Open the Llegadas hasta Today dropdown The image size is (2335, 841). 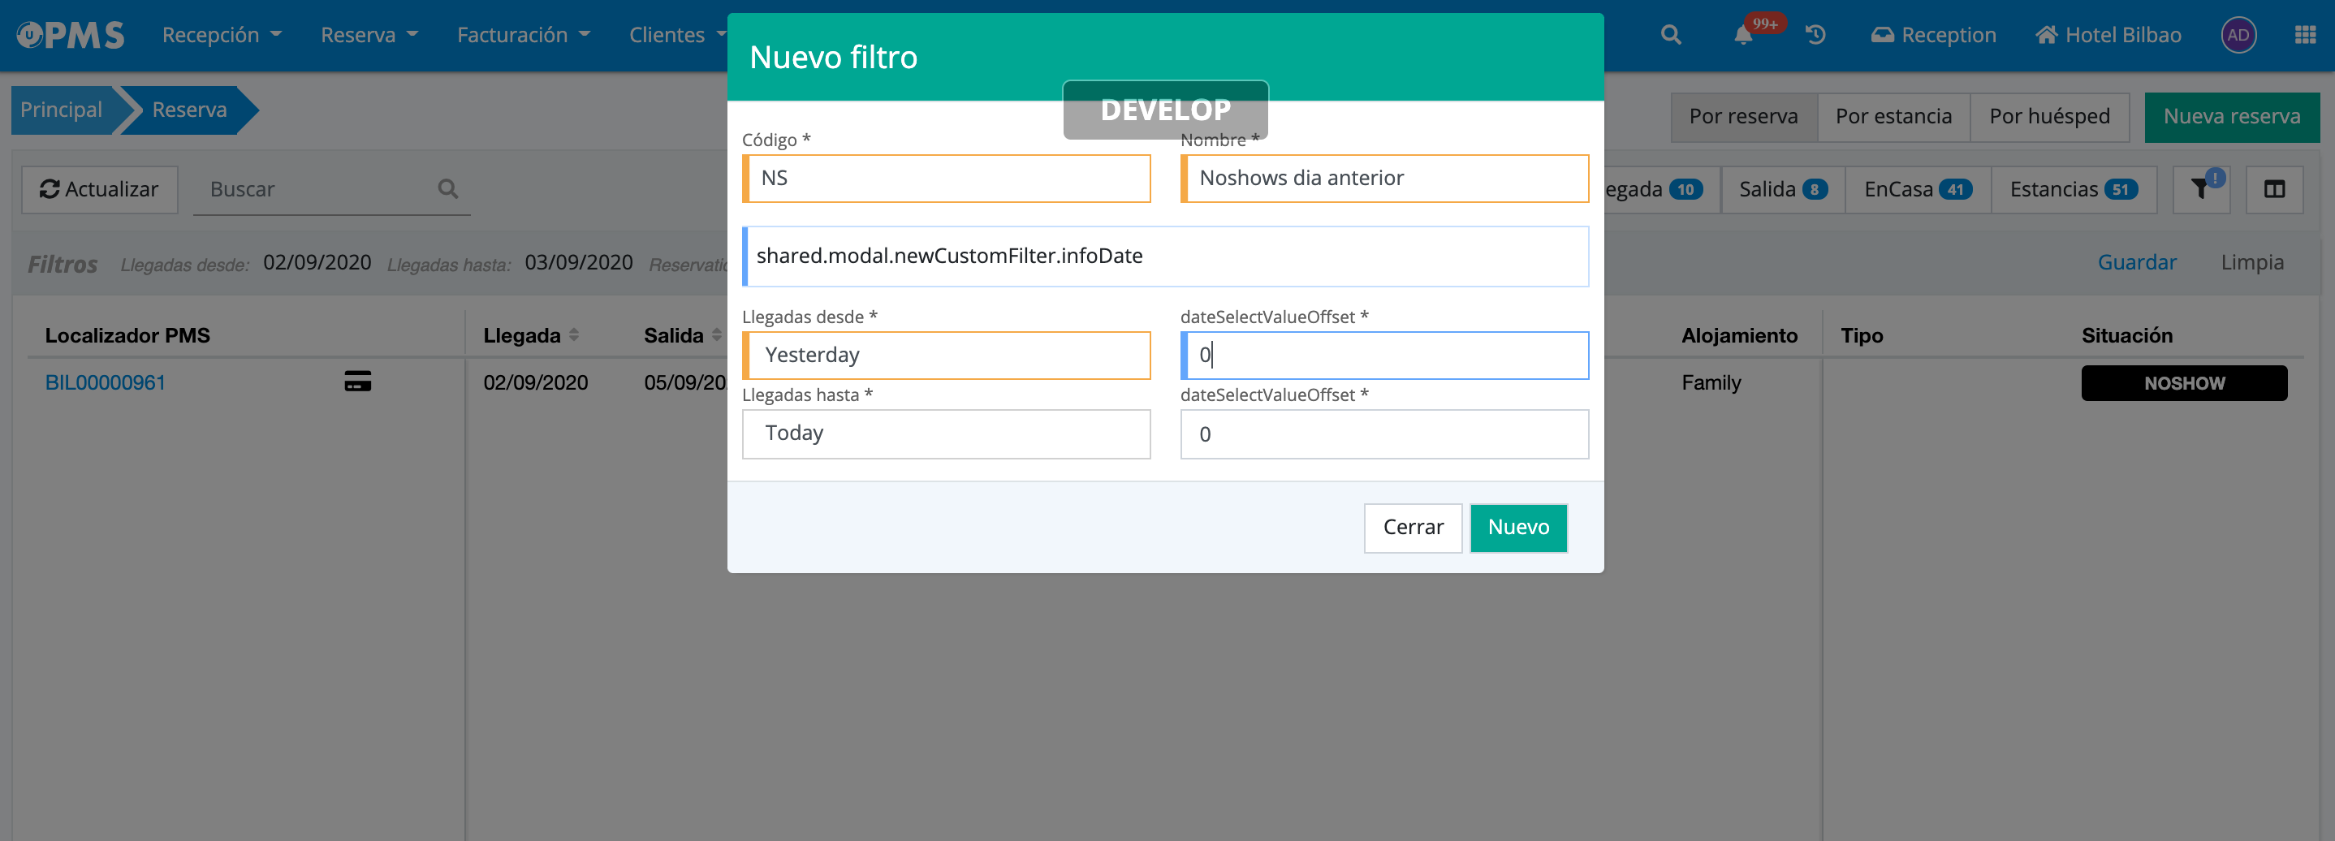click(x=947, y=433)
